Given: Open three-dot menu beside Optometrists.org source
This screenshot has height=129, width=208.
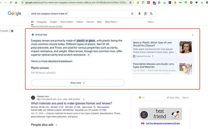Looking at the screenshot, I should point(153,56).
